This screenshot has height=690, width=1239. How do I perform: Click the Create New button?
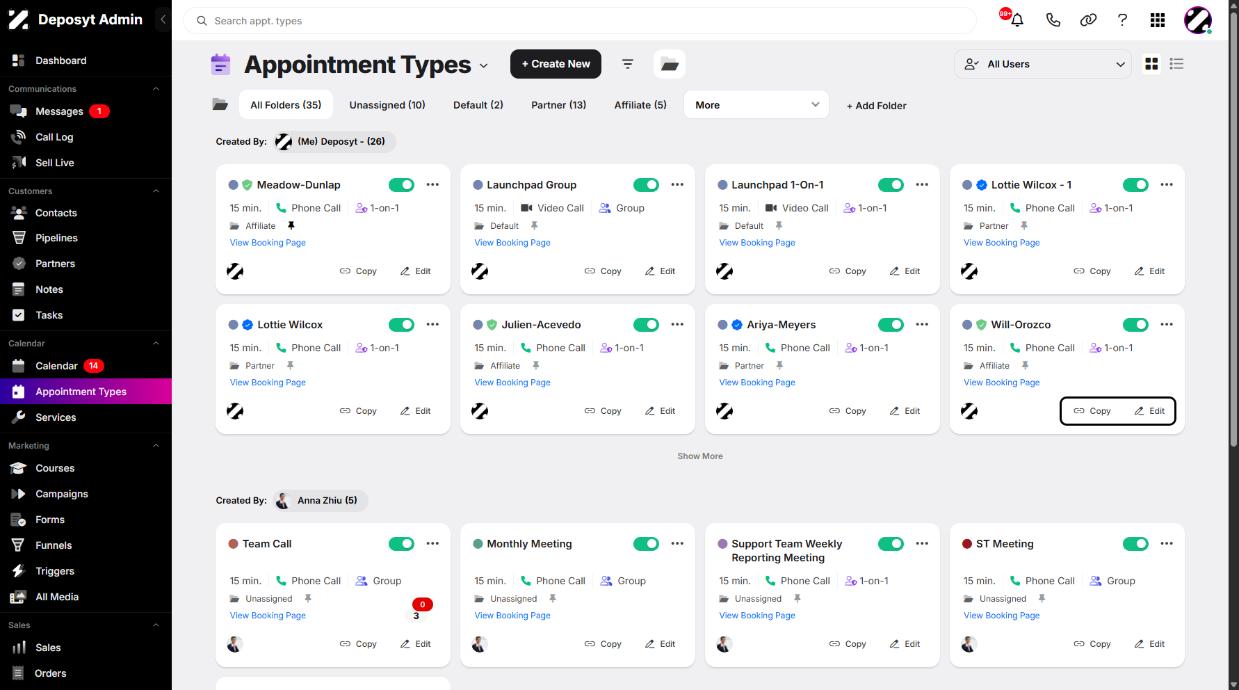point(556,64)
